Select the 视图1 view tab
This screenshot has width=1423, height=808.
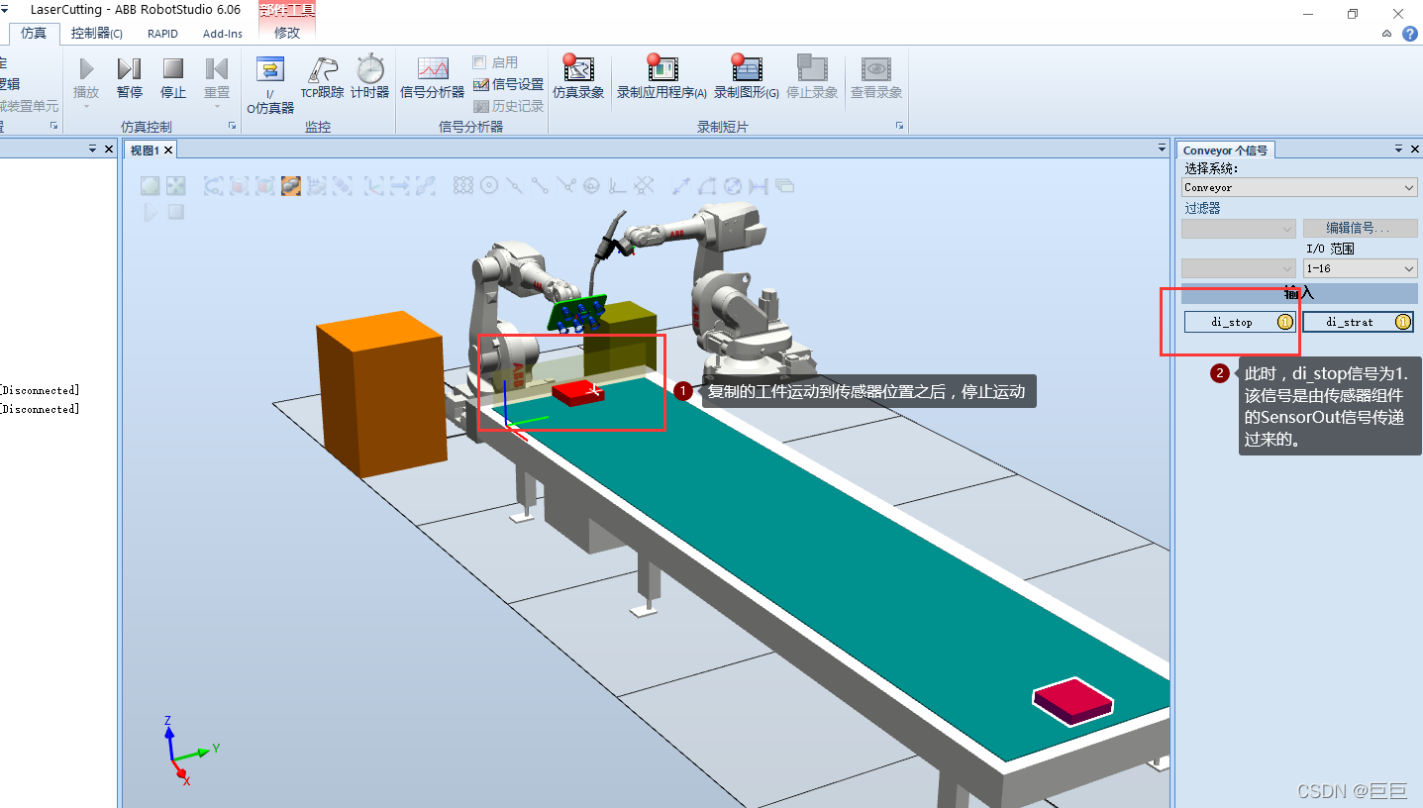(x=145, y=151)
